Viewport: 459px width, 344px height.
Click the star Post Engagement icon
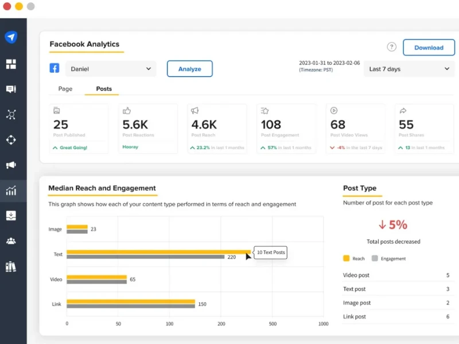point(264,111)
